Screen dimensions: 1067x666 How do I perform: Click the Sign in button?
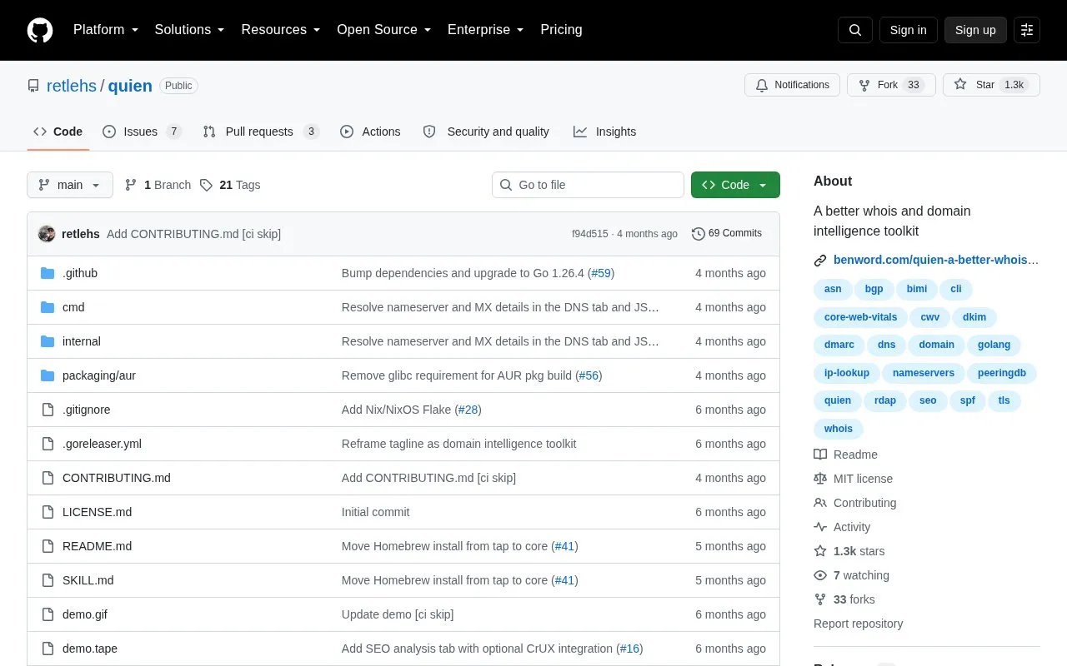[x=908, y=30]
